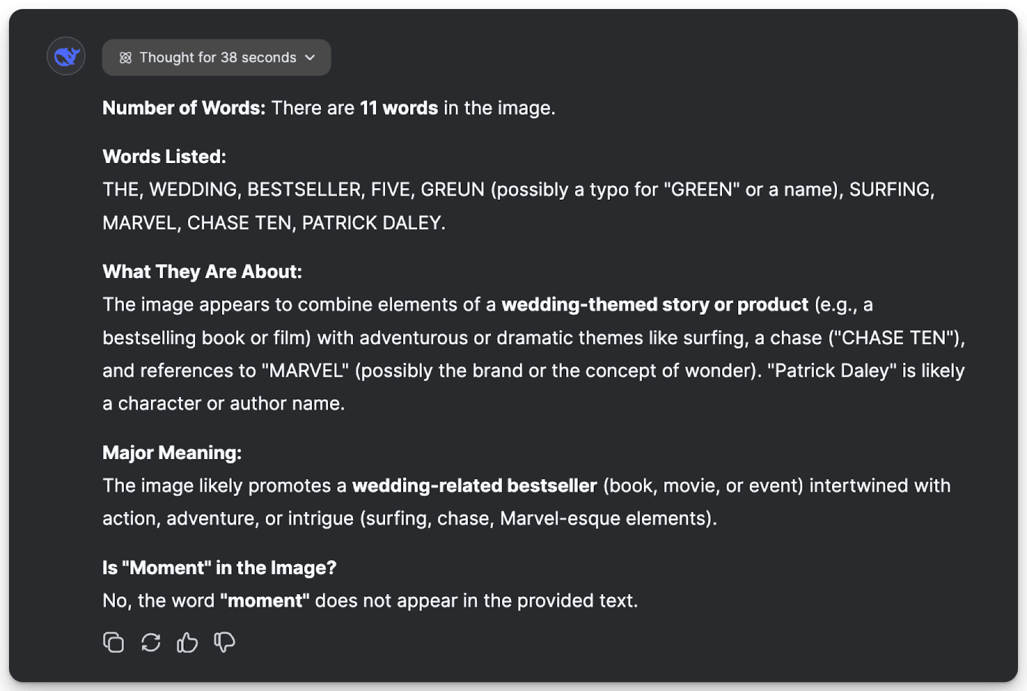Viewport: 1027px width, 691px height.
Task: Click the DeepSeek whale avatar icon
Action: pyautogui.click(x=66, y=57)
